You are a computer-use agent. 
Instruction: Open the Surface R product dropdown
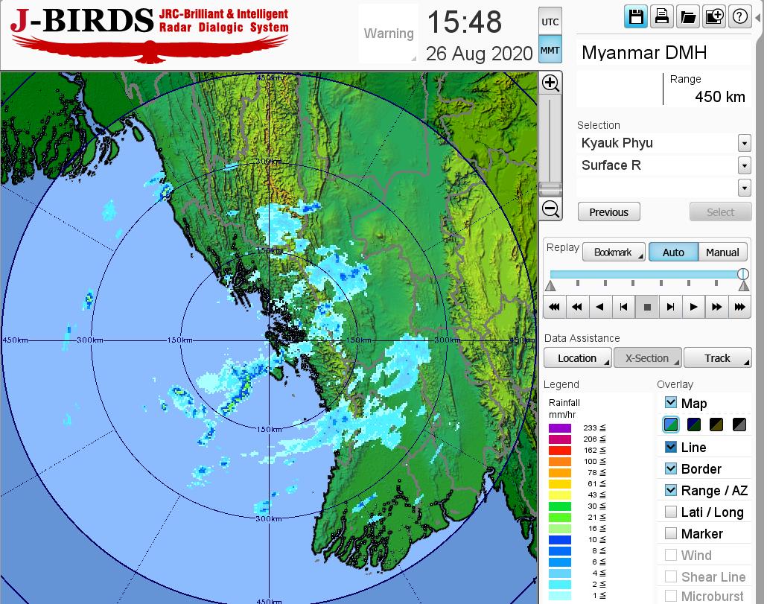(x=744, y=165)
